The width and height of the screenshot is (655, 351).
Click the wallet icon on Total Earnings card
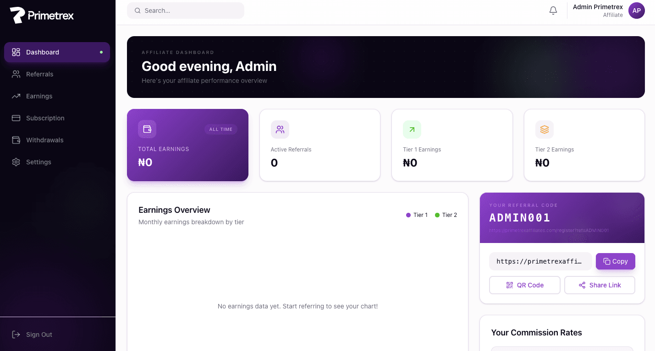point(147,129)
